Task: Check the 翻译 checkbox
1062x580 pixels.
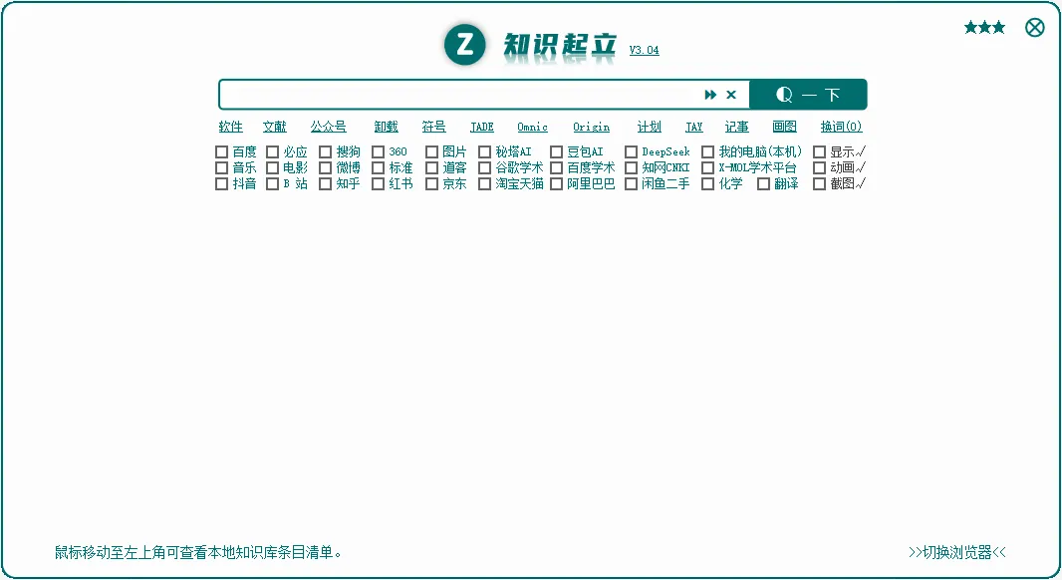Action: [763, 183]
